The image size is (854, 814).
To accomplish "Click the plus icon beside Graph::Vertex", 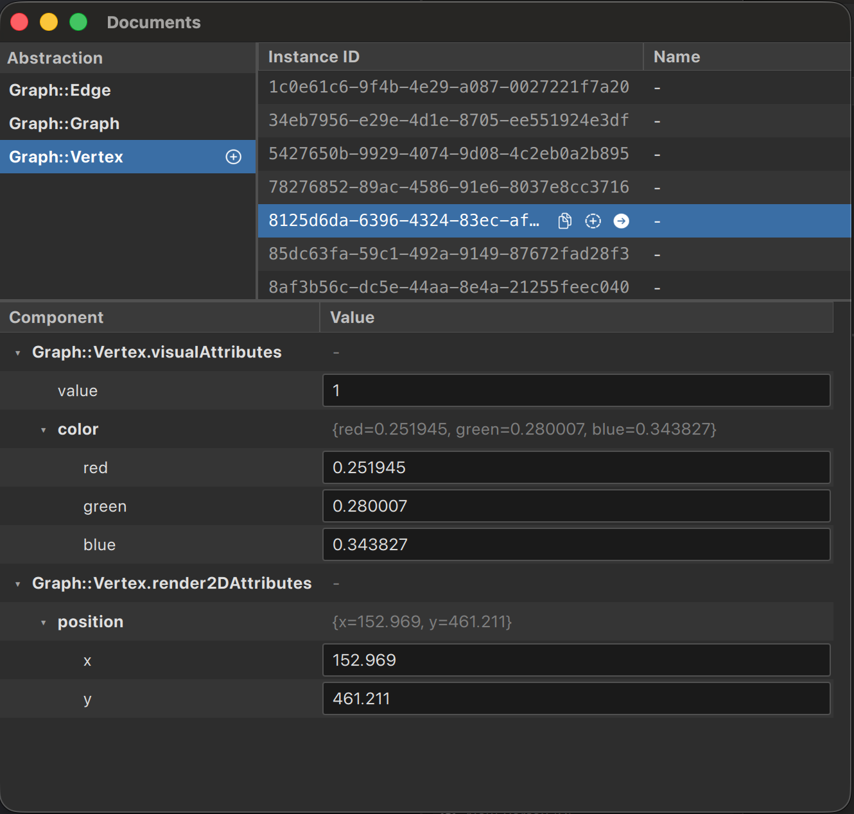I will [x=234, y=157].
